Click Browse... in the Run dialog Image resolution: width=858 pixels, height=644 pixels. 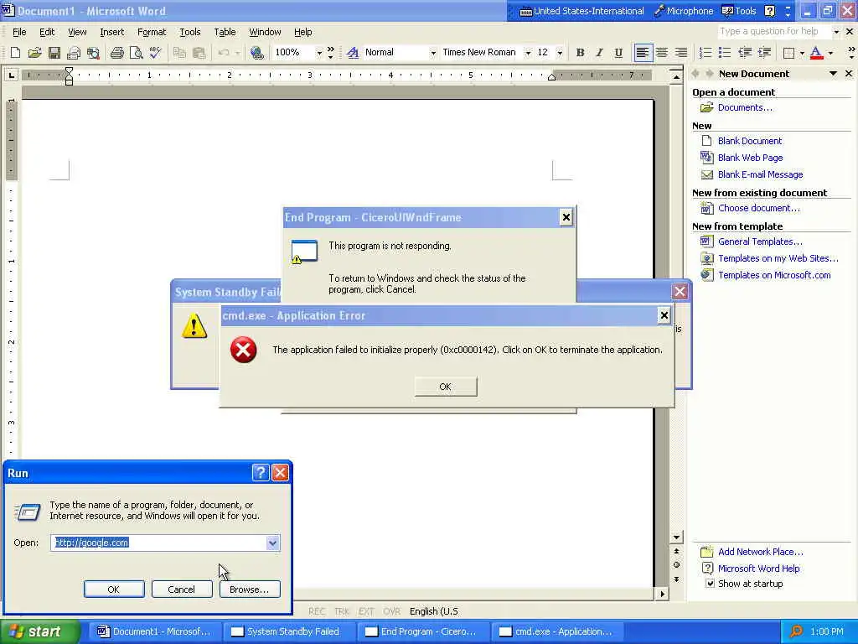pyautogui.click(x=250, y=589)
